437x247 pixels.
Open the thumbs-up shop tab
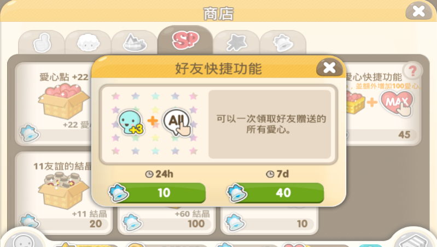pyautogui.click(x=42, y=43)
